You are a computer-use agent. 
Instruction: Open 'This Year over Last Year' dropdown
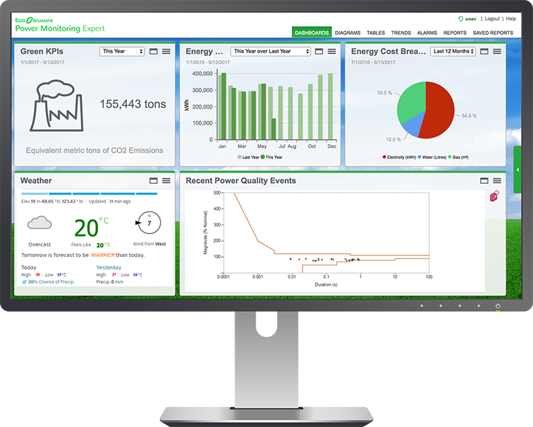click(x=270, y=51)
